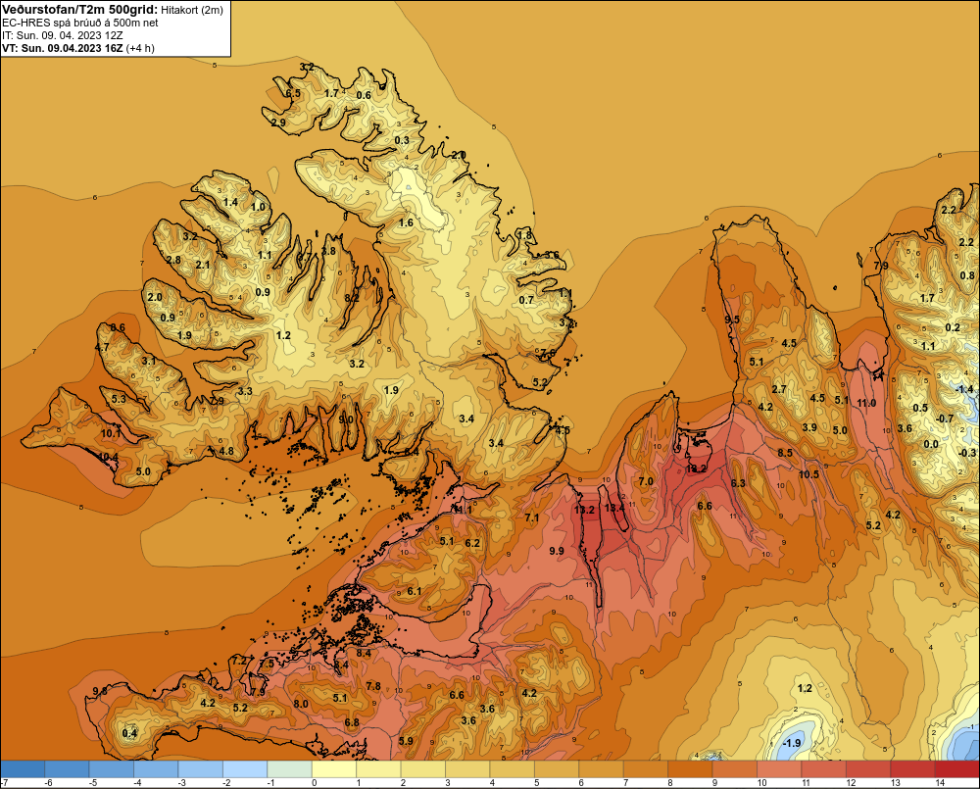Click the 6.5 temperature value
The width and height of the screenshot is (980, 789).
(x=293, y=93)
